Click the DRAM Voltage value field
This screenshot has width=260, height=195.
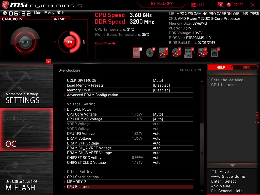pyautogui.click(x=156, y=138)
